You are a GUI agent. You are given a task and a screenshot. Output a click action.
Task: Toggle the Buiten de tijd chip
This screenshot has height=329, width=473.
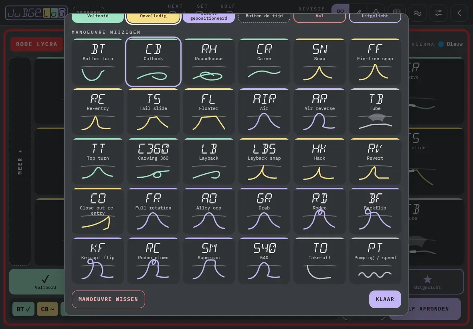[264, 18]
